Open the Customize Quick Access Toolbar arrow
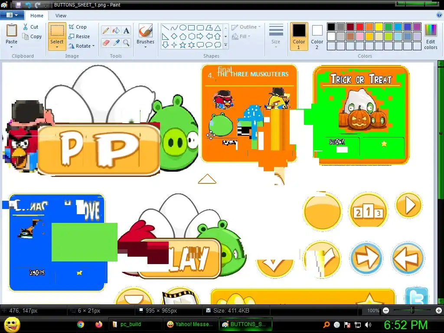 pos(46,5)
